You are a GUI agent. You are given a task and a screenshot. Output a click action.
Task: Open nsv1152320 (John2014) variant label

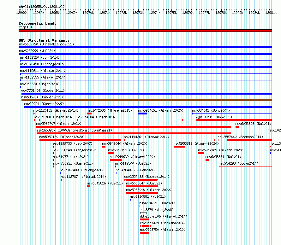pyautogui.click(x=40, y=57)
